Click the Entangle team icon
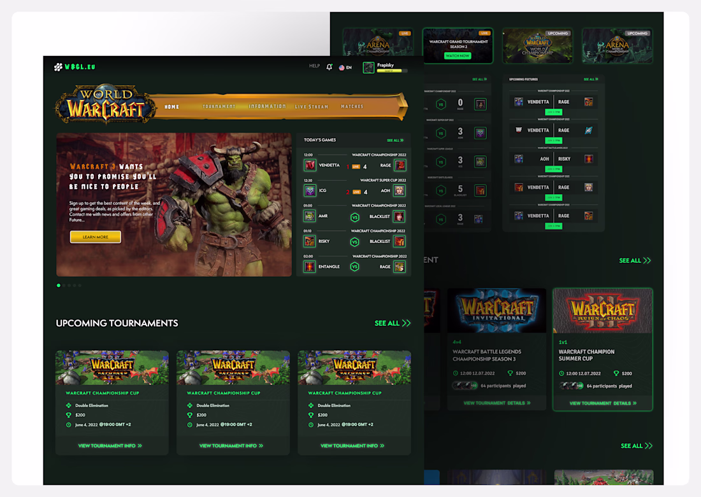The image size is (701, 497). tap(309, 267)
